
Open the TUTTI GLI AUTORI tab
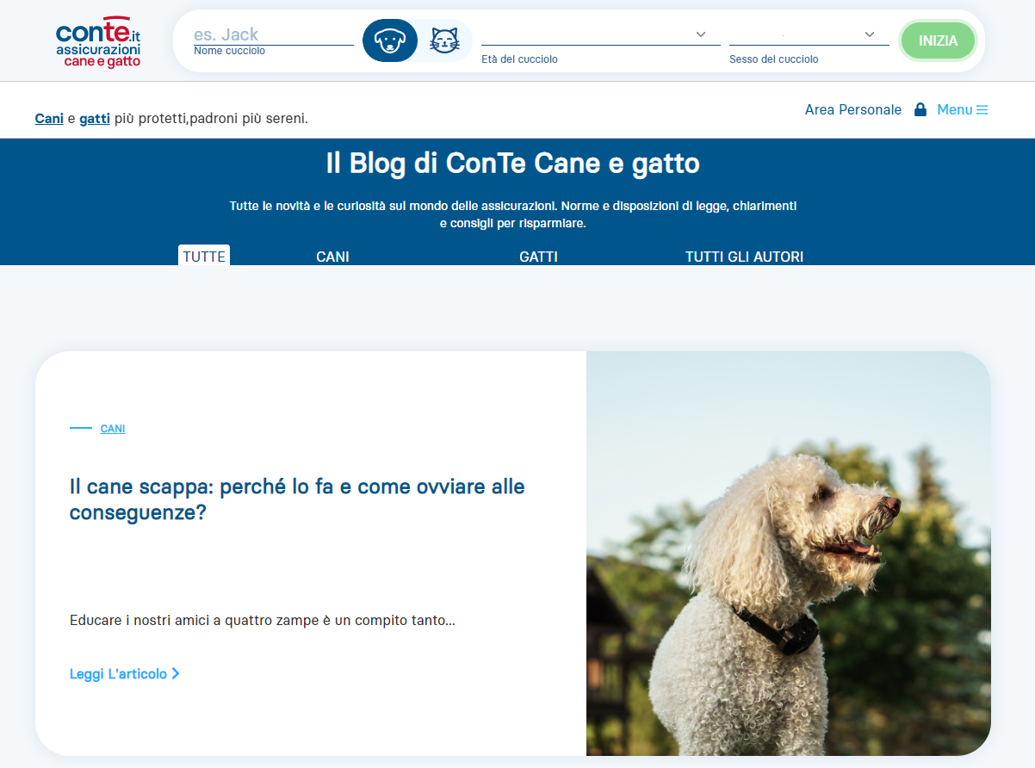(x=744, y=257)
